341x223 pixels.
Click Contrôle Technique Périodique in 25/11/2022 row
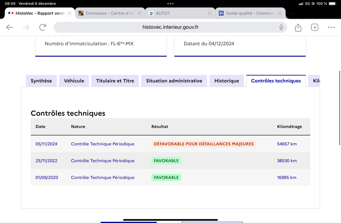point(103,161)
